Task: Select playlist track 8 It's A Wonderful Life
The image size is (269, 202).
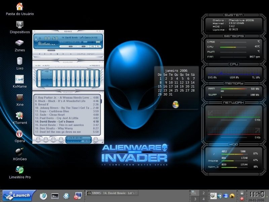Action: coord(67,101)
